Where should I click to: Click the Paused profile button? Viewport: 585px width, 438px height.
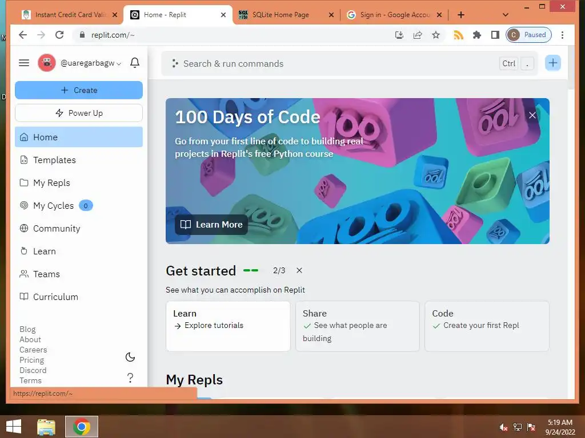pos(528,35)
